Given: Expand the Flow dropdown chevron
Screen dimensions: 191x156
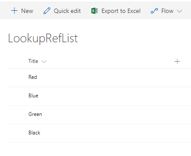Looking at the screenshot, I should (x=179, y=11).
